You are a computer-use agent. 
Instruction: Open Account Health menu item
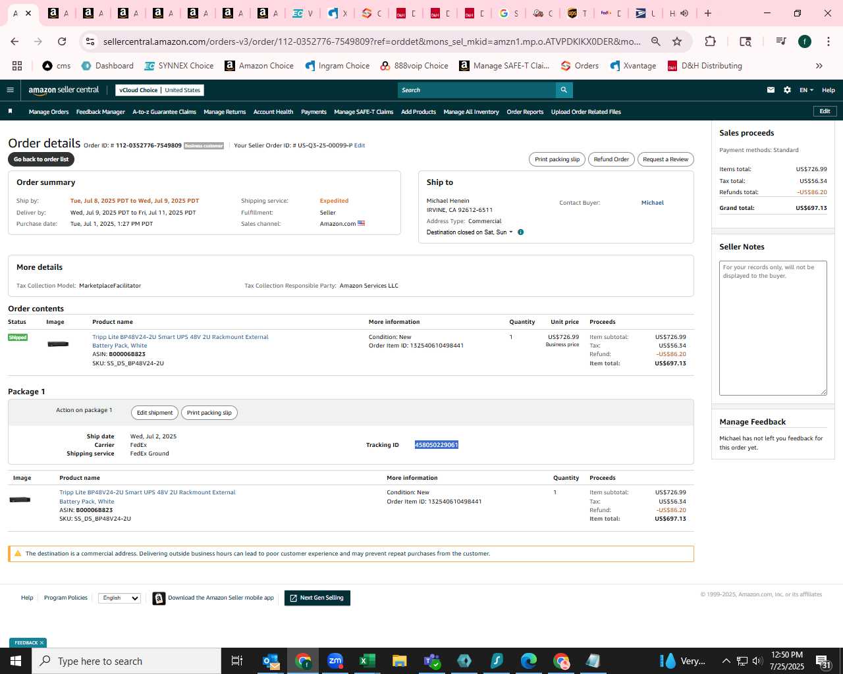(x=273, y=112)
